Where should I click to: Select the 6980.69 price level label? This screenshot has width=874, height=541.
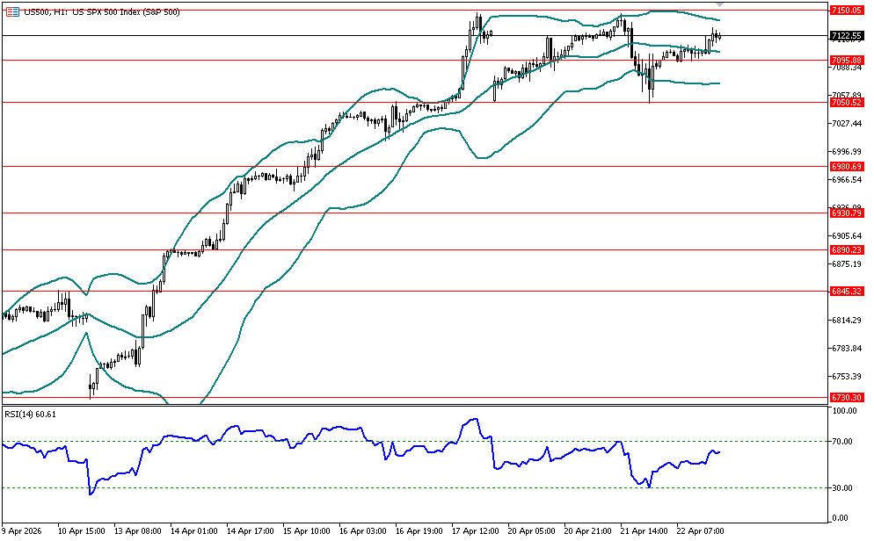[x=845, y=166]
